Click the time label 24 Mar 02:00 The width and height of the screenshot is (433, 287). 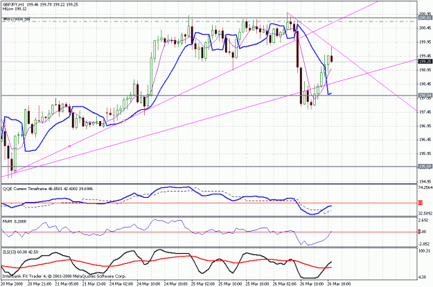point(121,284)
